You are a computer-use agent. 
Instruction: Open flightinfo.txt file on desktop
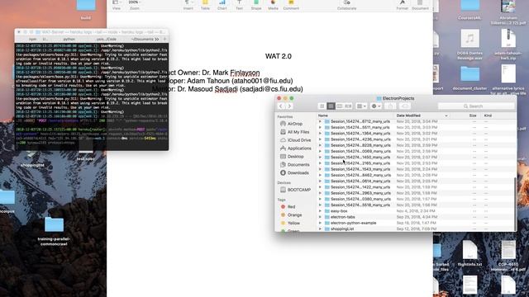(x=470, y=253)
